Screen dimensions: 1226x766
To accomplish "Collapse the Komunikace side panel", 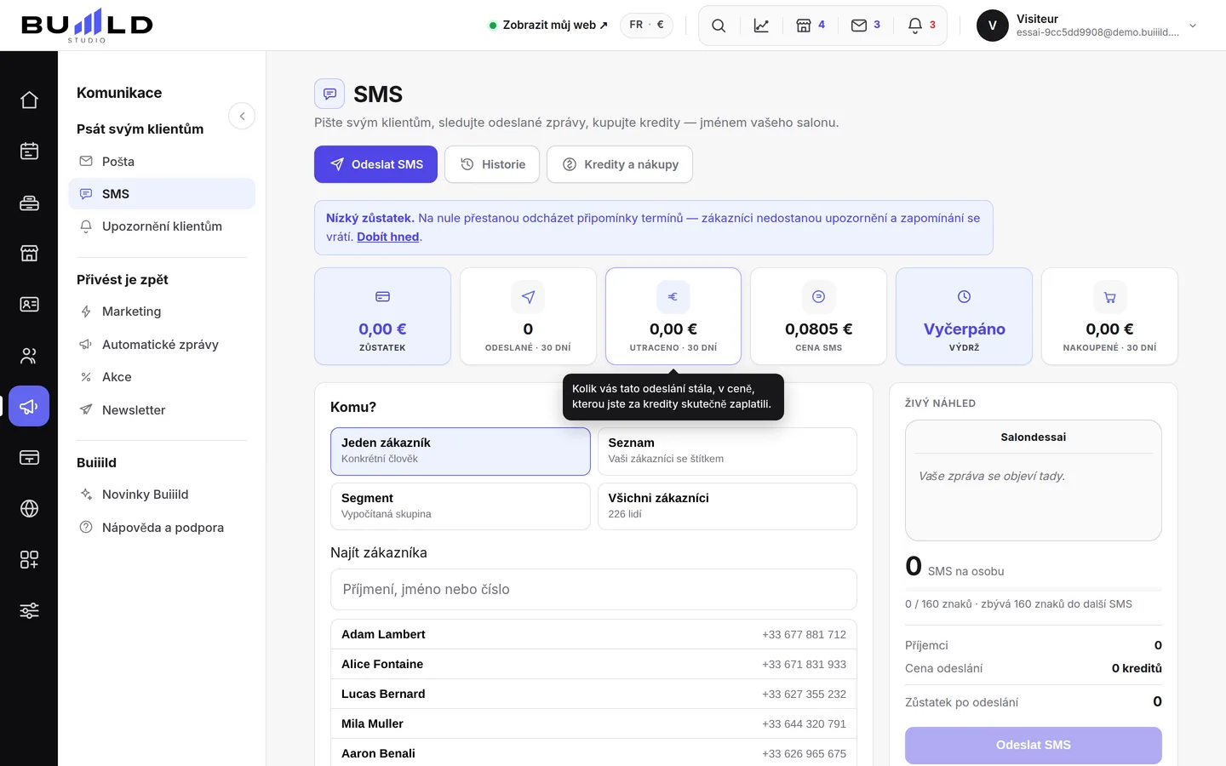I will click(242, 116).
